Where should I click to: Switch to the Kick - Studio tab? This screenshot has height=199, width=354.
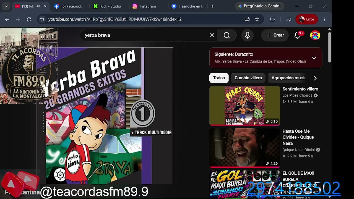(108, 6)
